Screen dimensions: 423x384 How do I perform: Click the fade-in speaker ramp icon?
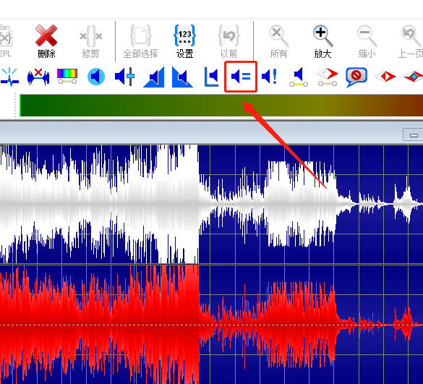coord(154,77)
